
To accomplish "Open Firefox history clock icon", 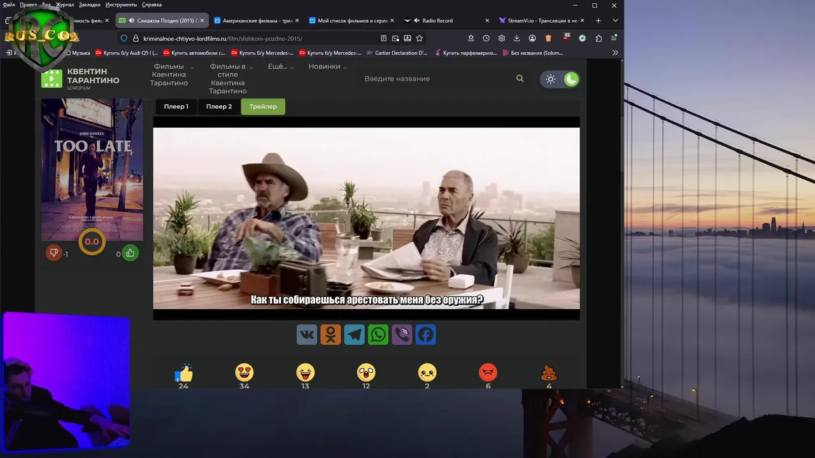I will click(x=486, y=38).
